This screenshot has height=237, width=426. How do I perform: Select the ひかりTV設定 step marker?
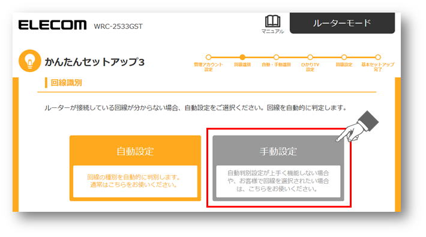tap(310, 57)
